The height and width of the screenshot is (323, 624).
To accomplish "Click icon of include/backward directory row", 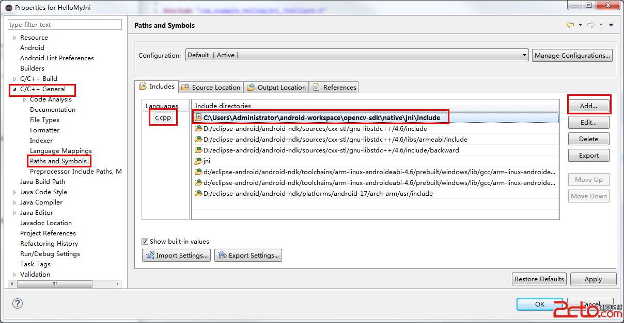I will 198,150.
